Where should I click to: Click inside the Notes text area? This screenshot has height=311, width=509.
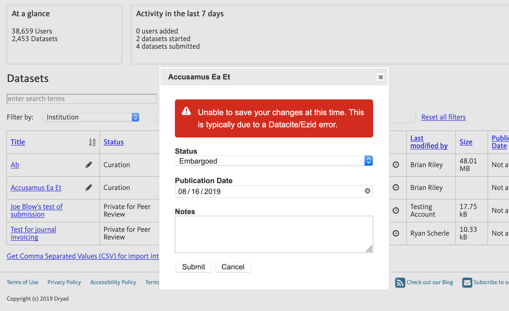click(274, 234)
